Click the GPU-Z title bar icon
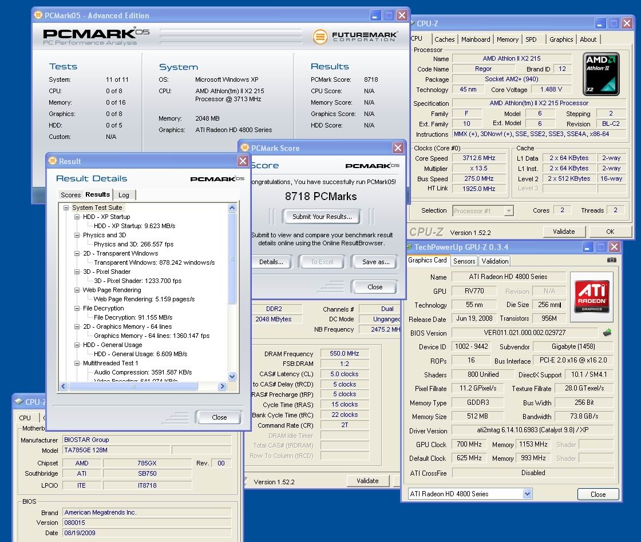641x542 pixels. (409, 246)
